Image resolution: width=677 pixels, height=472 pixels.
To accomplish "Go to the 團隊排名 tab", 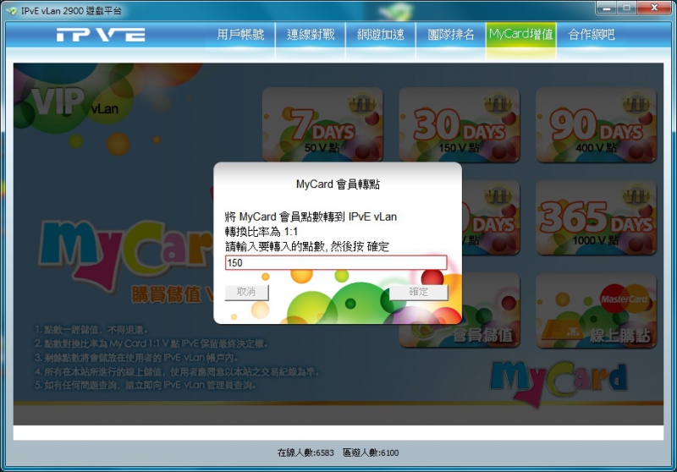I will [450, 35].
